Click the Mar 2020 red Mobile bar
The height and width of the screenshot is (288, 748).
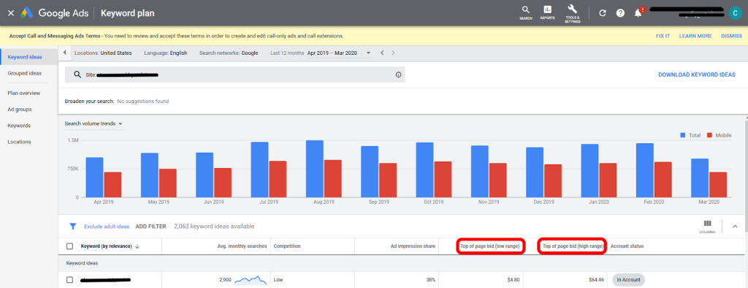pyautogui.click(x=717, y=184)
